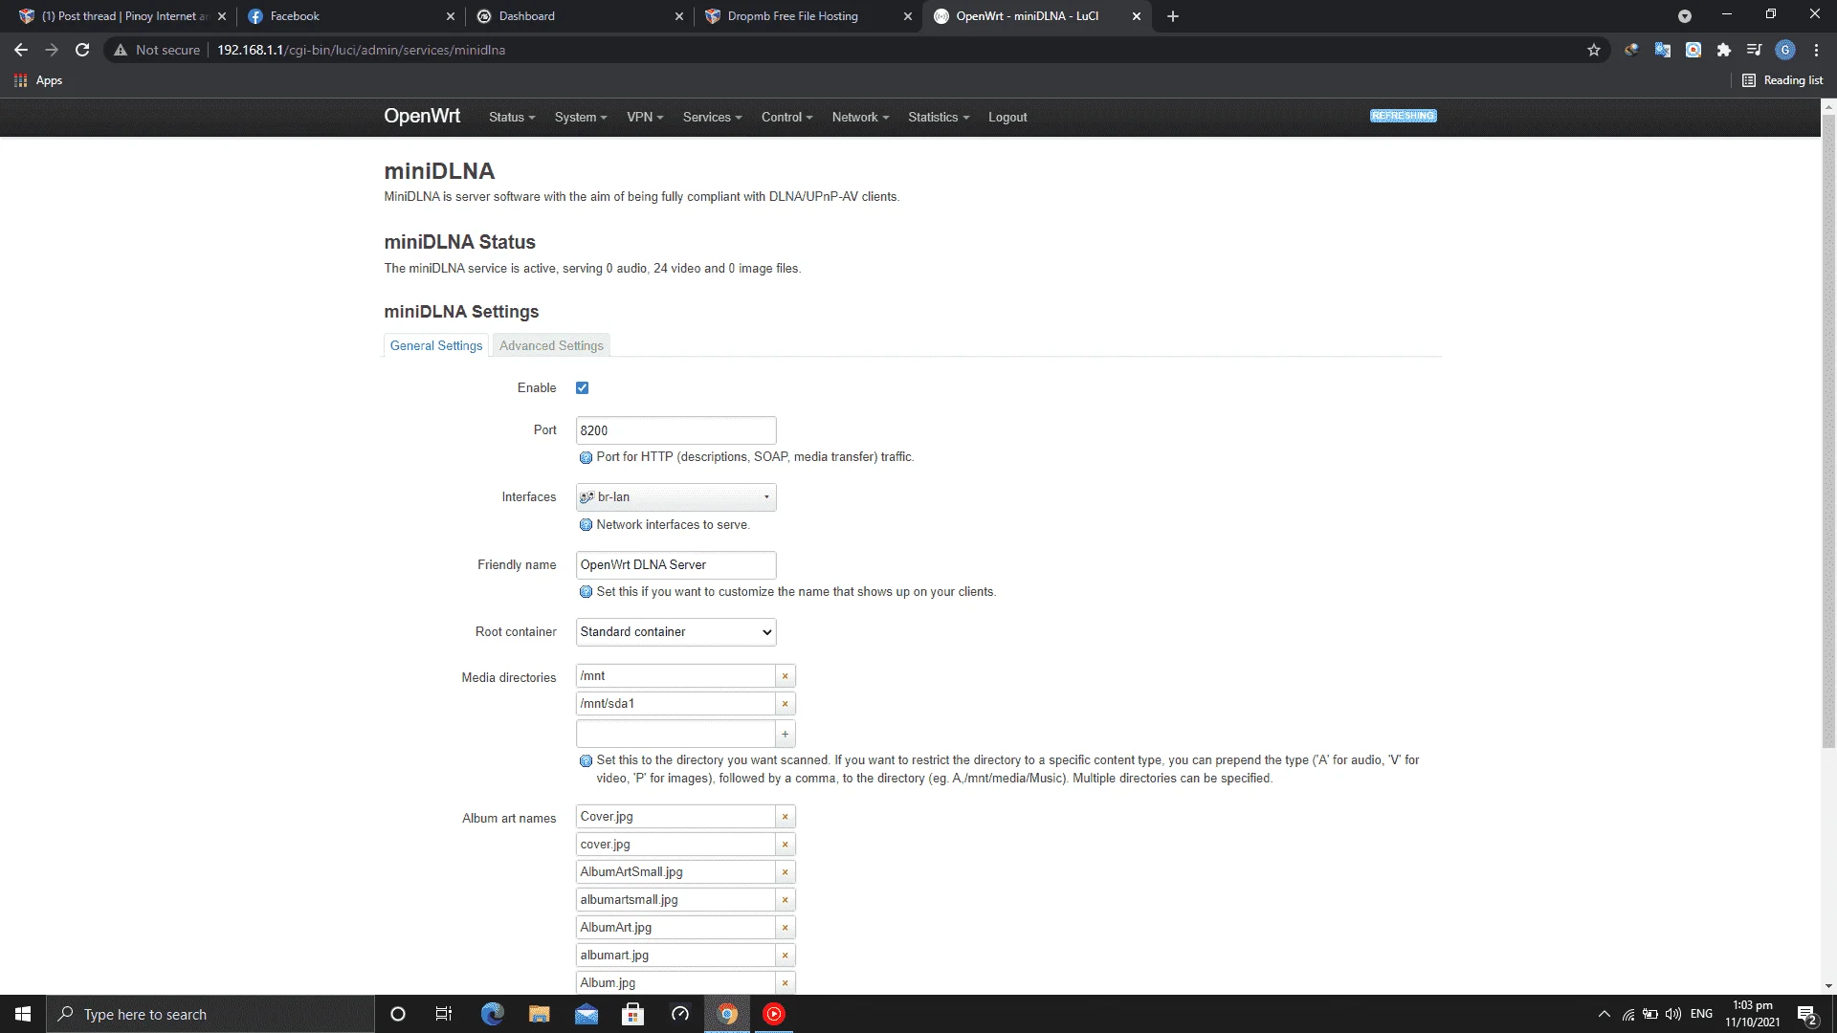
Task: Open clock and date flyout
Action: [x=1753, y=1014]
